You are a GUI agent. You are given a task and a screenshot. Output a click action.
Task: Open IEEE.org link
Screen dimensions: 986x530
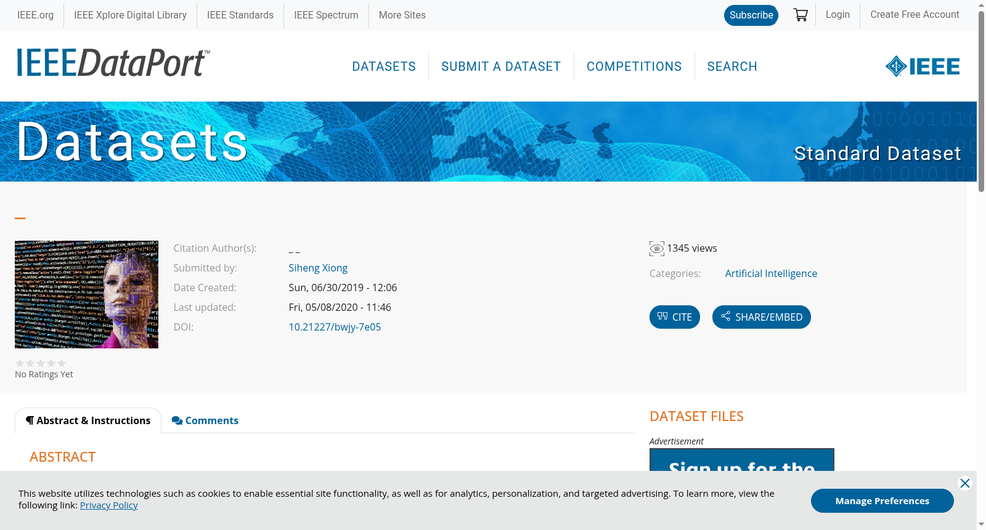(35, 15)
